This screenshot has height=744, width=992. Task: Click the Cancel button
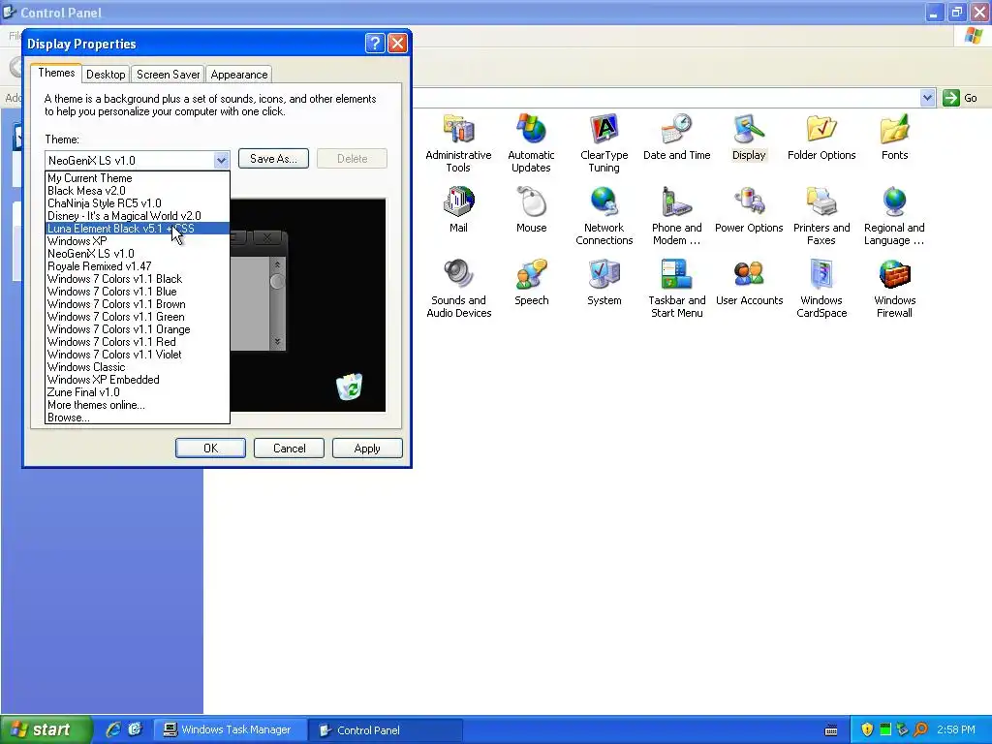pos(289,448)
